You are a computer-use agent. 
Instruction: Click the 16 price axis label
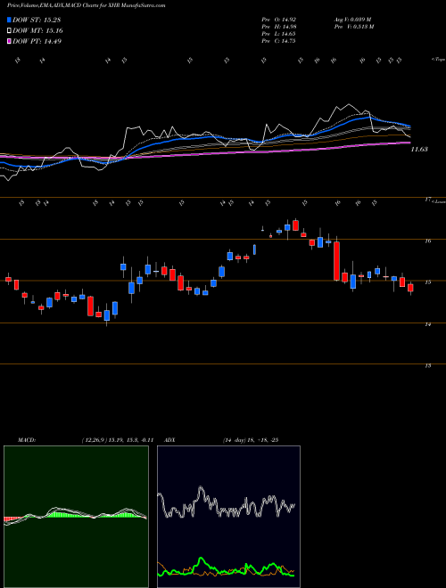(x=427, y=241)
